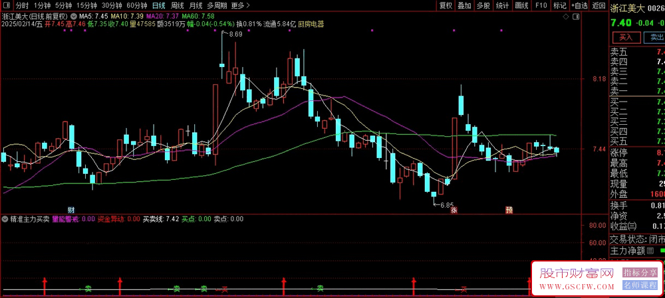Toggle the left sidebar panel icon
Image resolution: width=665 pixels, height=298 pixels.
pyautogui.click(x=6, y=5)
